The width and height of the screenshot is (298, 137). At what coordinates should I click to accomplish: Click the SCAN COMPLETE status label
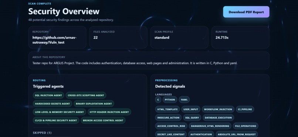tap(40, 3)
